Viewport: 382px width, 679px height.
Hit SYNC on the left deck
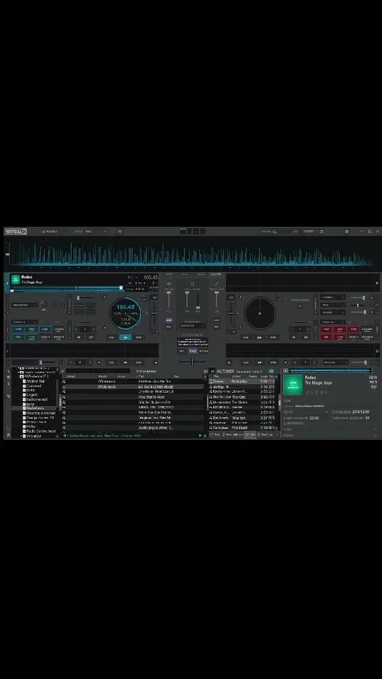[139, 337]
